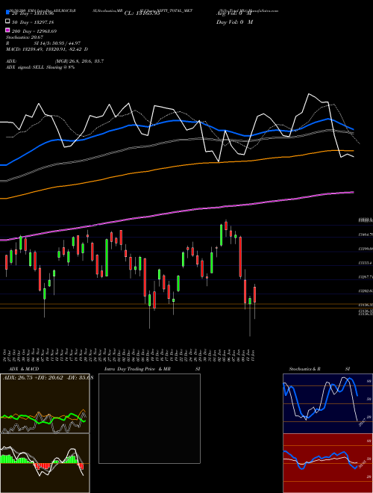The width and height of the screenshot is (373, 493).
Task: Select the '20 Day - 13318.96' legend text
Action: [x=33, y=13]
